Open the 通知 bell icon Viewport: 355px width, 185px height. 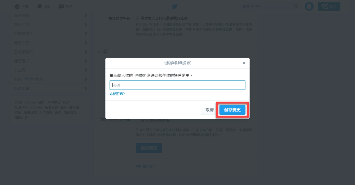tap(39, 6)
